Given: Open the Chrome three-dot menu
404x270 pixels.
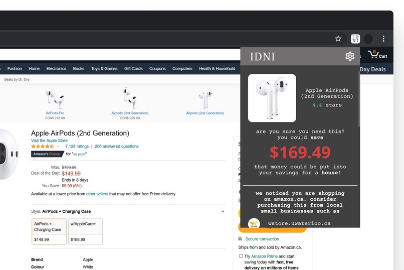Looking at the screenshot, I should (383, 39).
